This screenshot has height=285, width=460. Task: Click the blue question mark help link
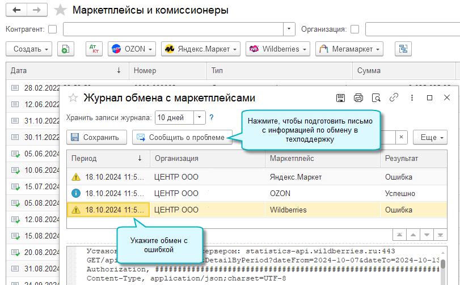click(211, 117)
